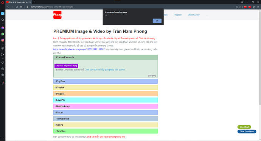Click the pinboard icon with red dot

(3, 83)
